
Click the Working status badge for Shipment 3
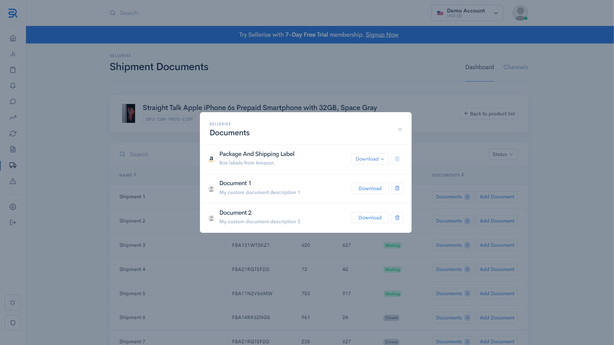(x=392, y=245)
